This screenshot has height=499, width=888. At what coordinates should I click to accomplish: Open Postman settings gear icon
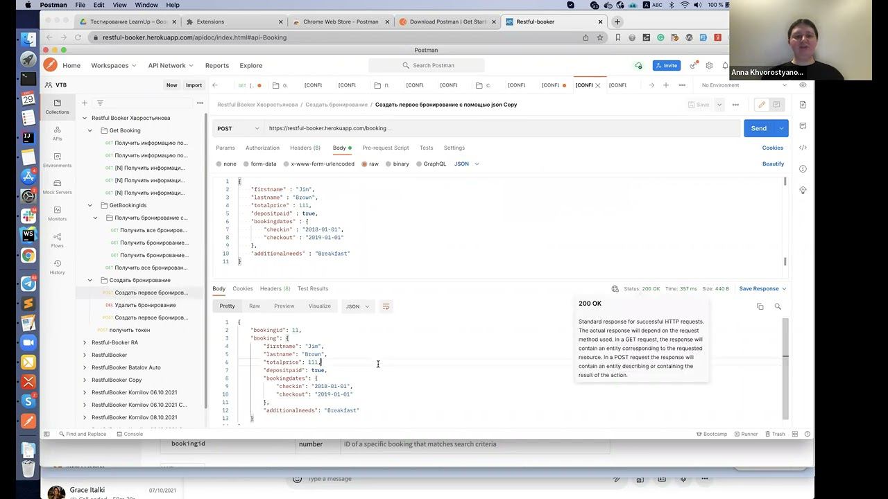(709, 66)
